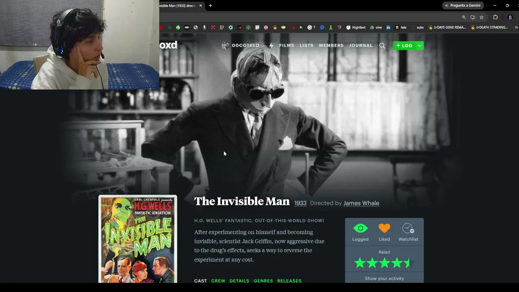Image resolution: width=519 pixels, height=292 pixels.
Task: Click the 1933 release year link
Action: click(300, 203)
